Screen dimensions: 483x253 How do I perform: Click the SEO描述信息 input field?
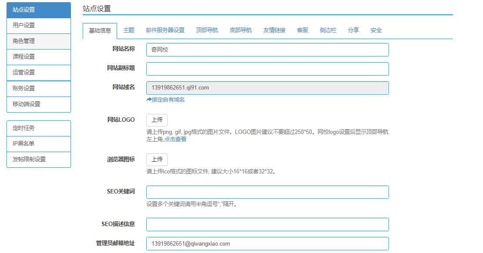[x=267, y=225]
